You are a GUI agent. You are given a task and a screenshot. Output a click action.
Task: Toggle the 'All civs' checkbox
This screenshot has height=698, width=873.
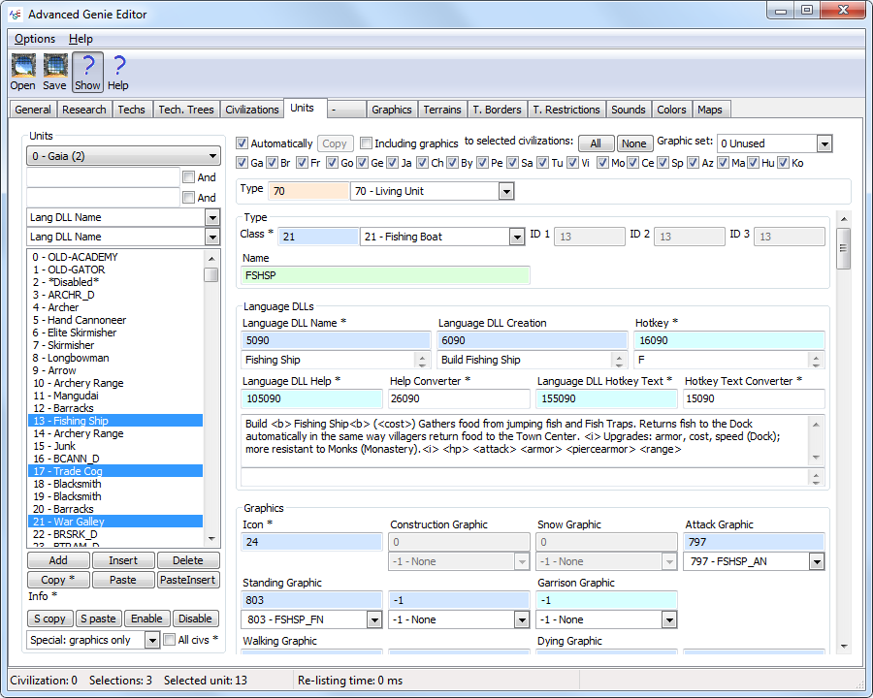pos(170,640)
